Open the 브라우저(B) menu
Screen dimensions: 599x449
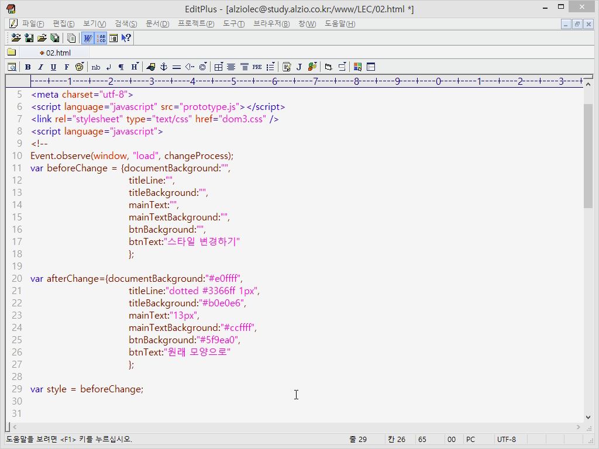(x=271, y=23)
